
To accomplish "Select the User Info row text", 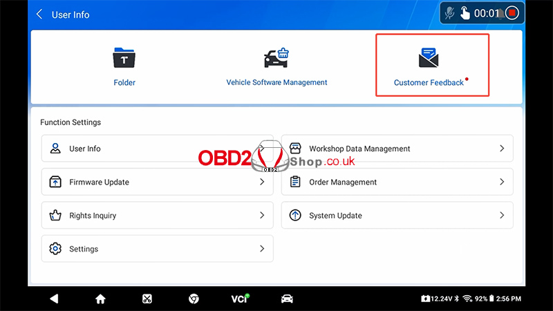I will click(x=85, y=149).
